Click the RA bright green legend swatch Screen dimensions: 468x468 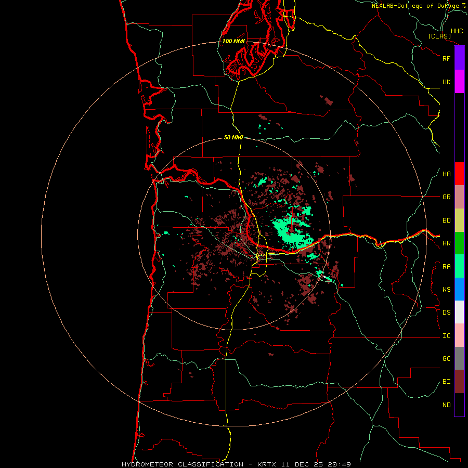point(459,266)
